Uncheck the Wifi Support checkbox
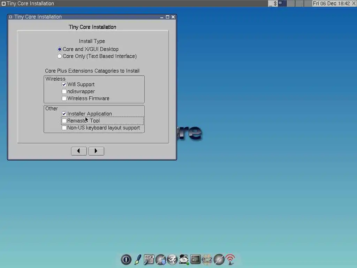Viewport: 357px width, 268px height. tap(64, 84)
